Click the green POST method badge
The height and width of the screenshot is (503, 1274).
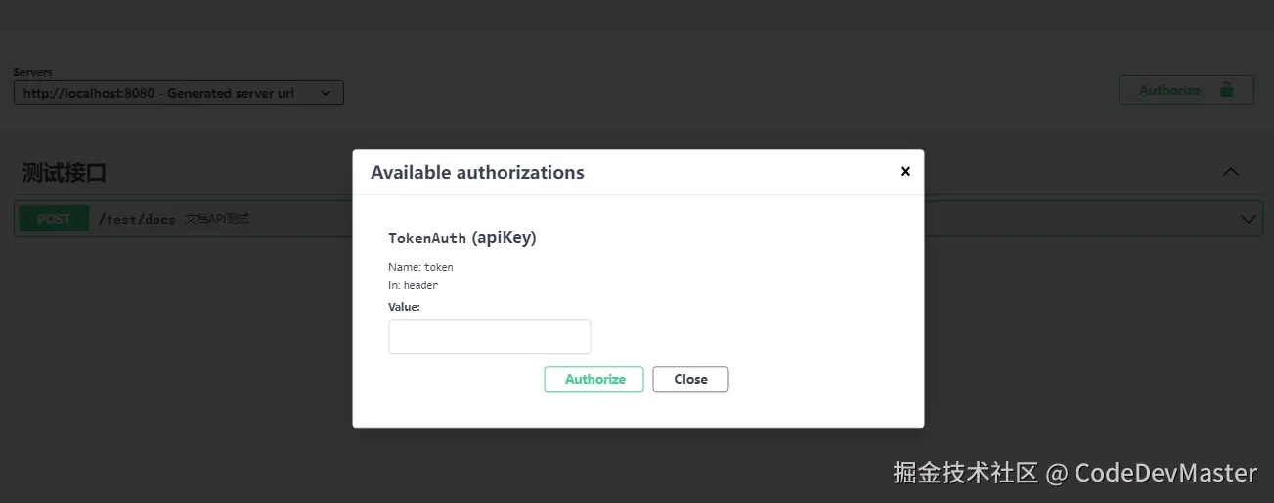click(54, 220)
